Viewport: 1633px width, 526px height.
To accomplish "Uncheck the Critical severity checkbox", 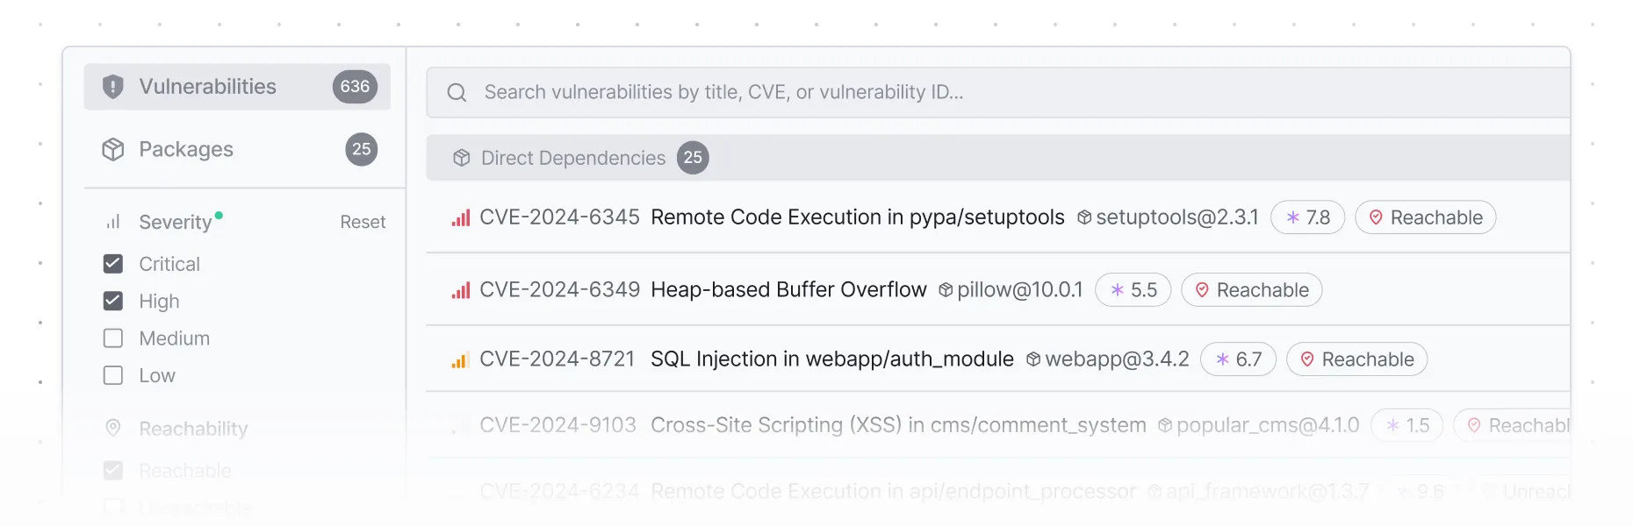I will click(113, 264).
